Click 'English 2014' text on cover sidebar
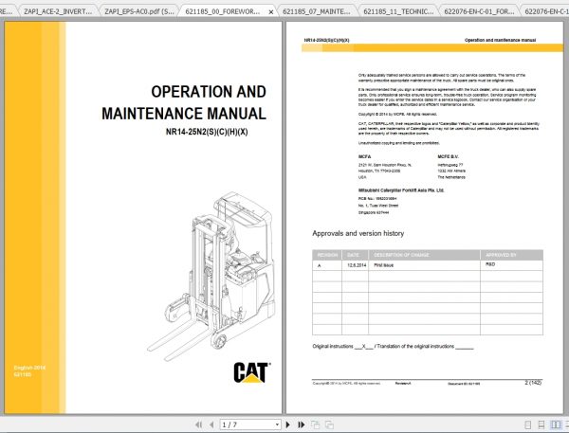569x433 pixels. tap(29, 368)
